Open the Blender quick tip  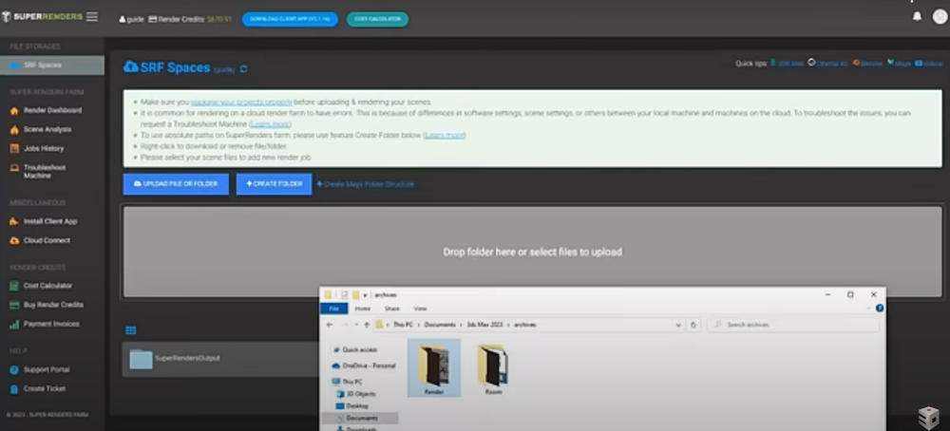(867, 63)
